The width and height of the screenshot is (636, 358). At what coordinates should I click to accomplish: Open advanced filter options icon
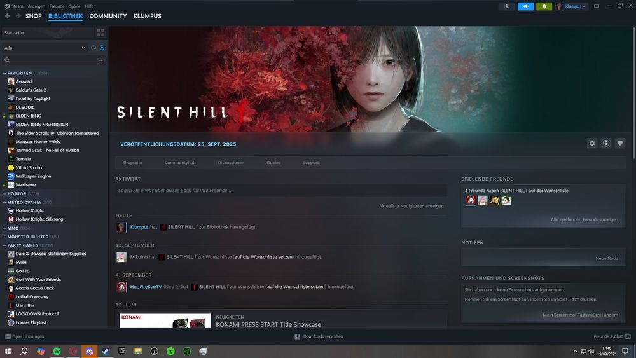tap(100, 60)
